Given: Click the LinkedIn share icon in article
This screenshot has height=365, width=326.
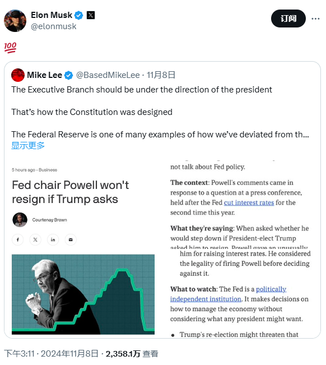Looking at the screenshot, I should point(53,239).
